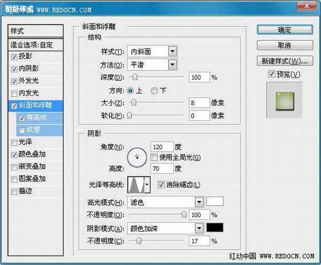Image resolution: width=321 pixels, height=265 pixels.
Task: Select 混合选项:自定 in the styles list
Action: point(36,45)
